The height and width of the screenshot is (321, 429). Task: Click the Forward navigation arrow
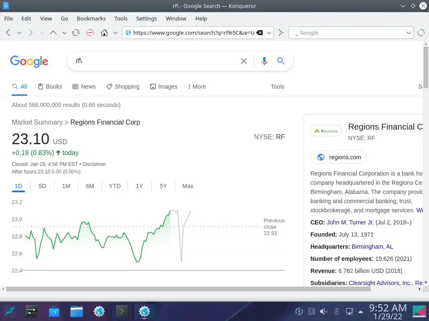point(30,33)
